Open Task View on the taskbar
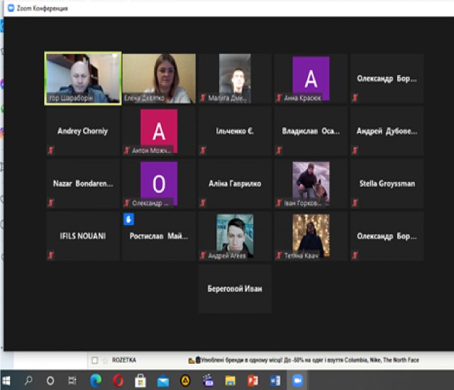 coord(72,381)
